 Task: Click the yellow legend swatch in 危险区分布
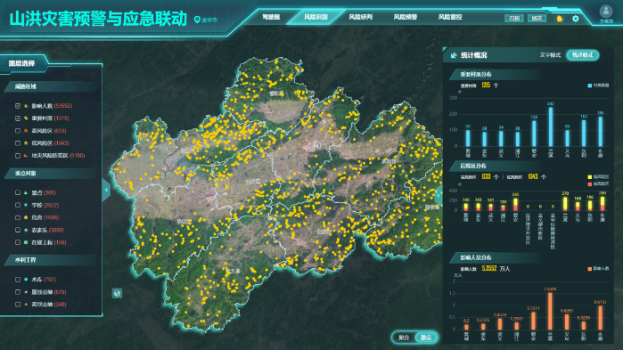590,177
